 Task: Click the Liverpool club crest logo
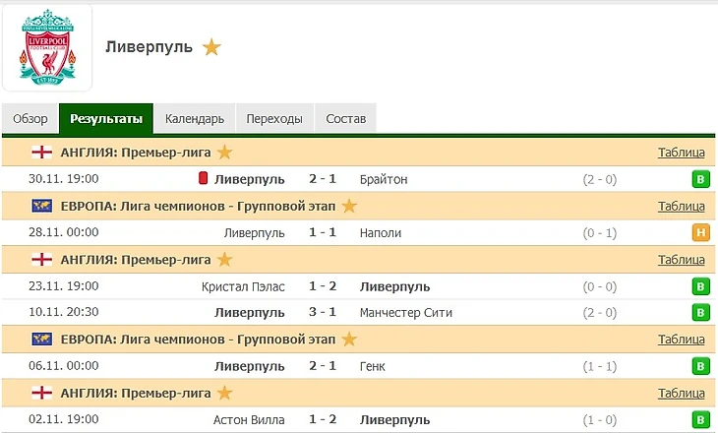pyautogui.click(x=46, y=47)
